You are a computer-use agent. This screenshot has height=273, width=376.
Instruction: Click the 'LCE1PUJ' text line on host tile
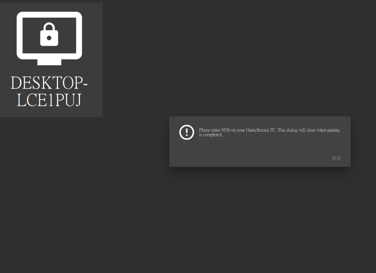point(49,100)
